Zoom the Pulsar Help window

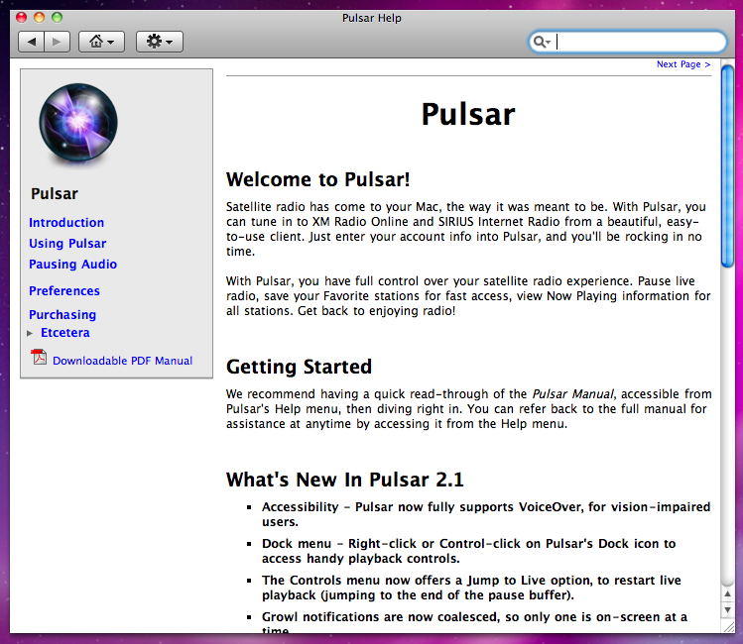pyautogui.click(x=57, y=18)
